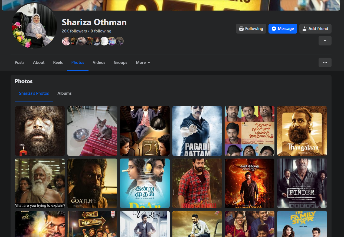
Task: Click the Add friend button
Action: [315, 29]
